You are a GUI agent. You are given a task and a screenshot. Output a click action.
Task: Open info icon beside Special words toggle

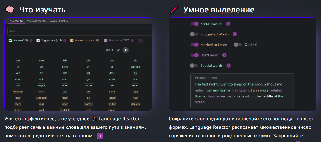click(x=228, y=66)
